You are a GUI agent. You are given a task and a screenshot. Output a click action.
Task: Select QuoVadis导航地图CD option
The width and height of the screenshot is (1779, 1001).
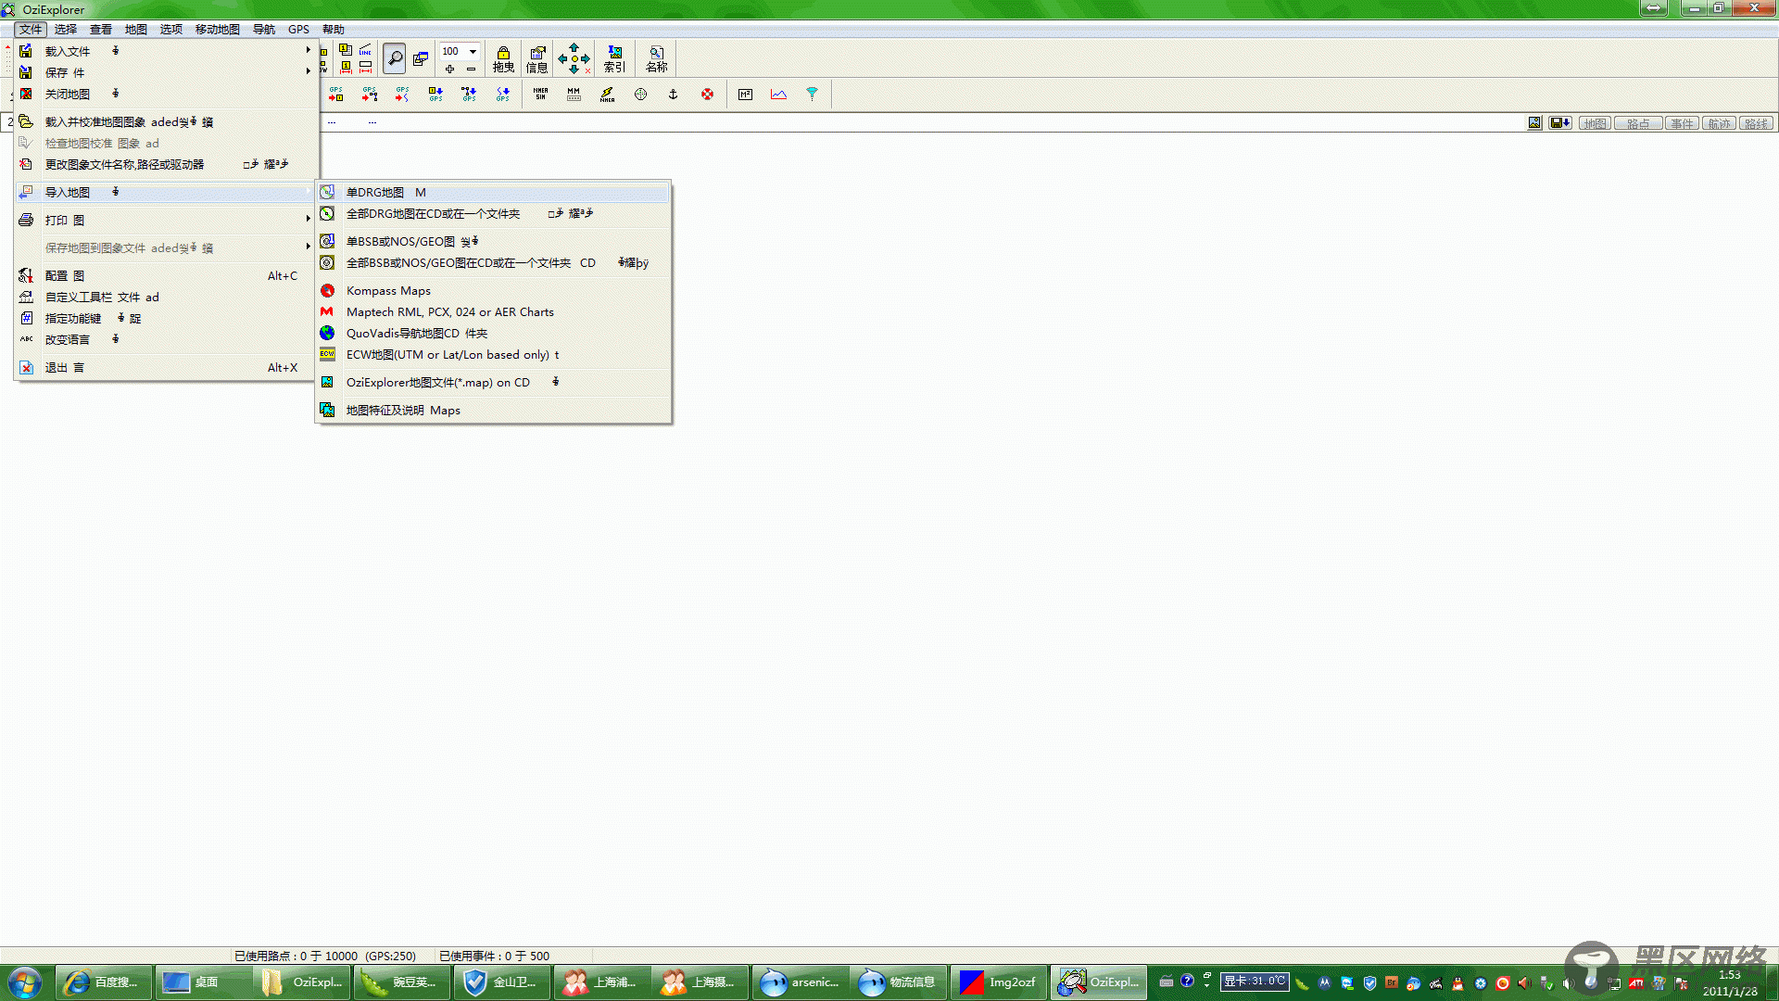[493, 333]
